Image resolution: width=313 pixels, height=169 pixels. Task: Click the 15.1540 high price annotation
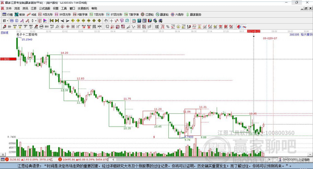[27, 39]
